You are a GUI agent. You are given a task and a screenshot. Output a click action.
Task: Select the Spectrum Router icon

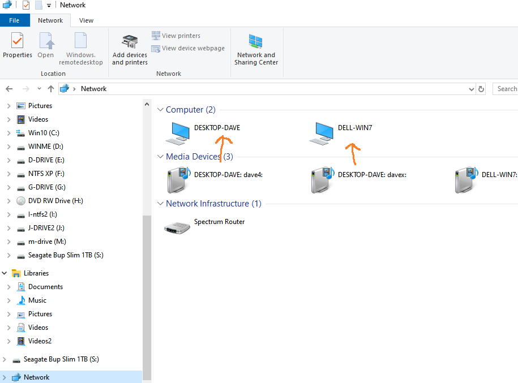(177, 227)
